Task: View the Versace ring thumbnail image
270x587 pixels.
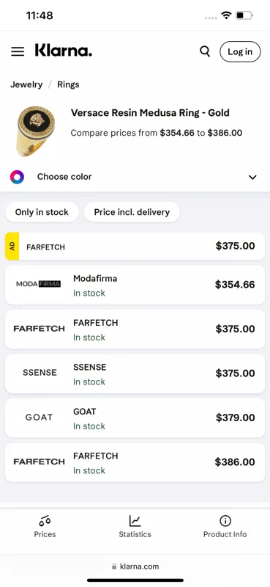Action: click(x=36, y=131)
